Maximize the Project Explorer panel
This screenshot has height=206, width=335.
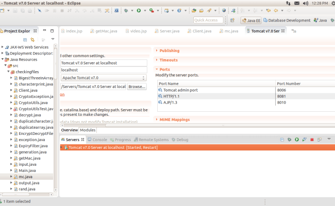coord(52,31)
